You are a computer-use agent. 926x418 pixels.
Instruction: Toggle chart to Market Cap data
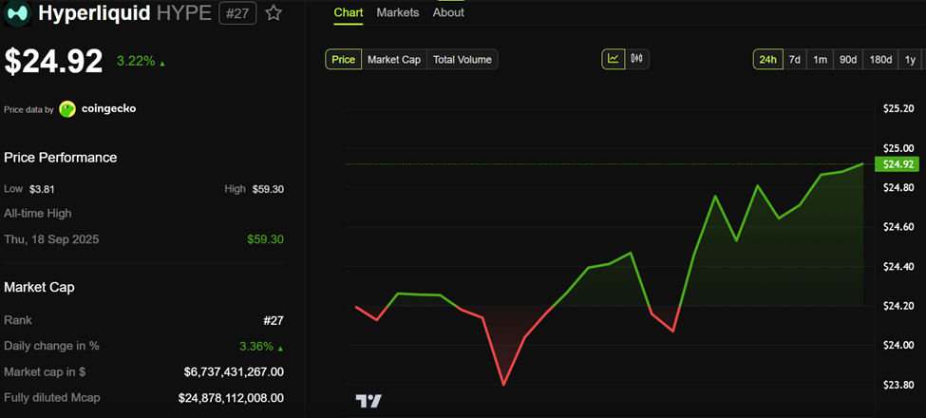(393, 60)
